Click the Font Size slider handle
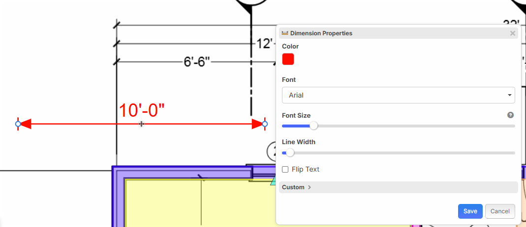 tap(313, 126)
